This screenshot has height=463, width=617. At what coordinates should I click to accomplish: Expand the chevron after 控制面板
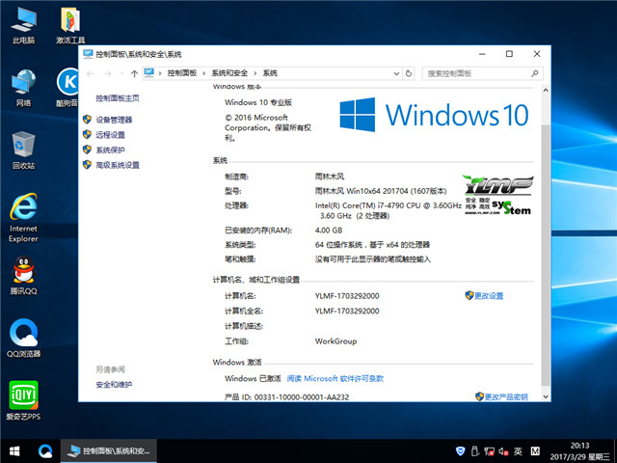coord(203,73)
